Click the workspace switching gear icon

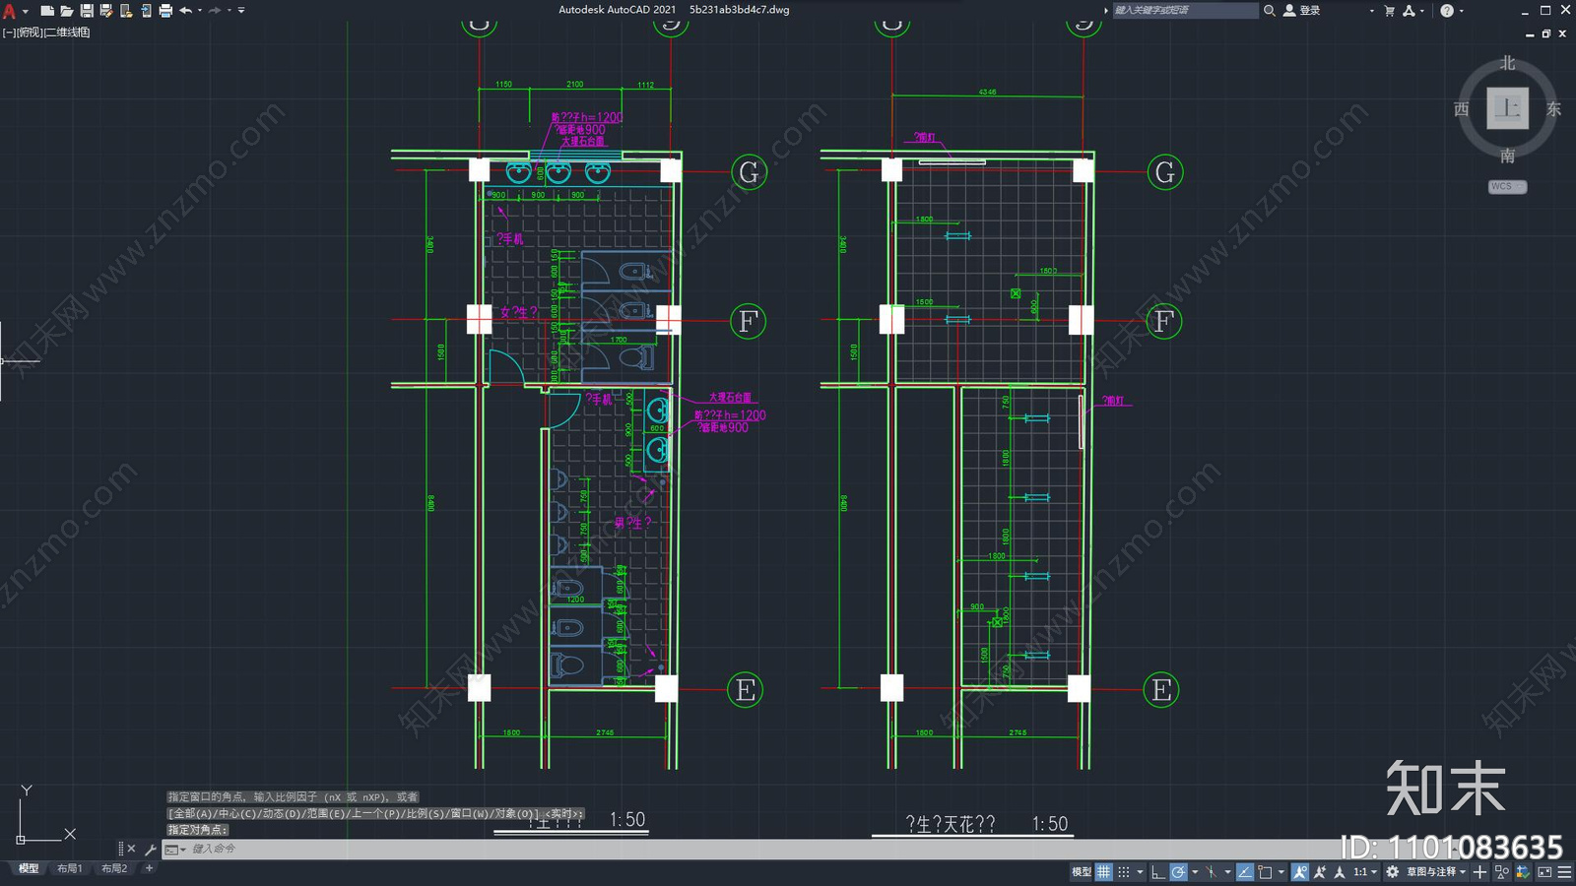(x=1392, y=872)
